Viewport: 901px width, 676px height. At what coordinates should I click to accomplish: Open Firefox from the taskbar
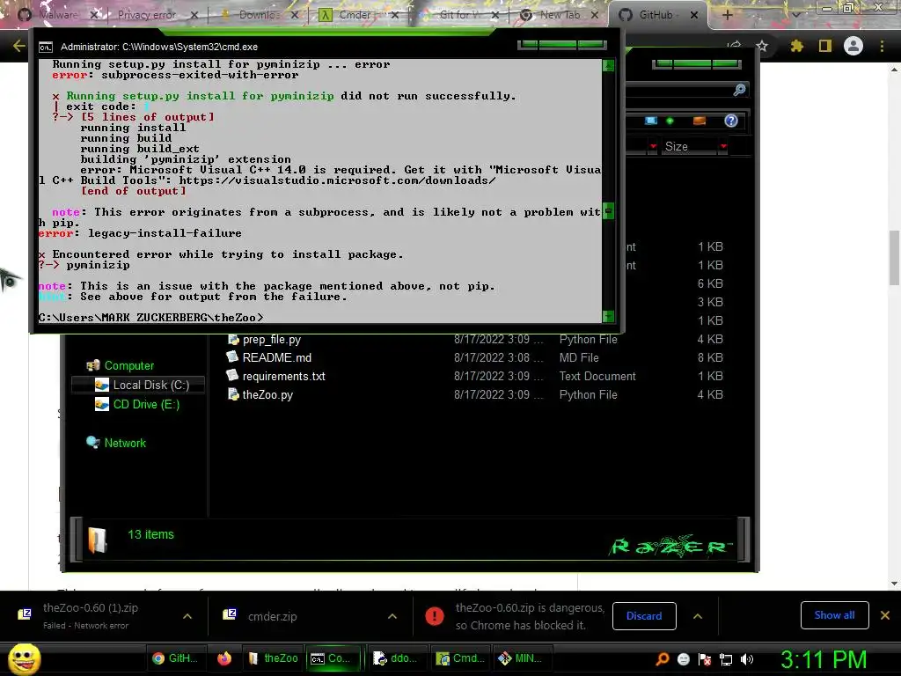click(x=224, y=658)
